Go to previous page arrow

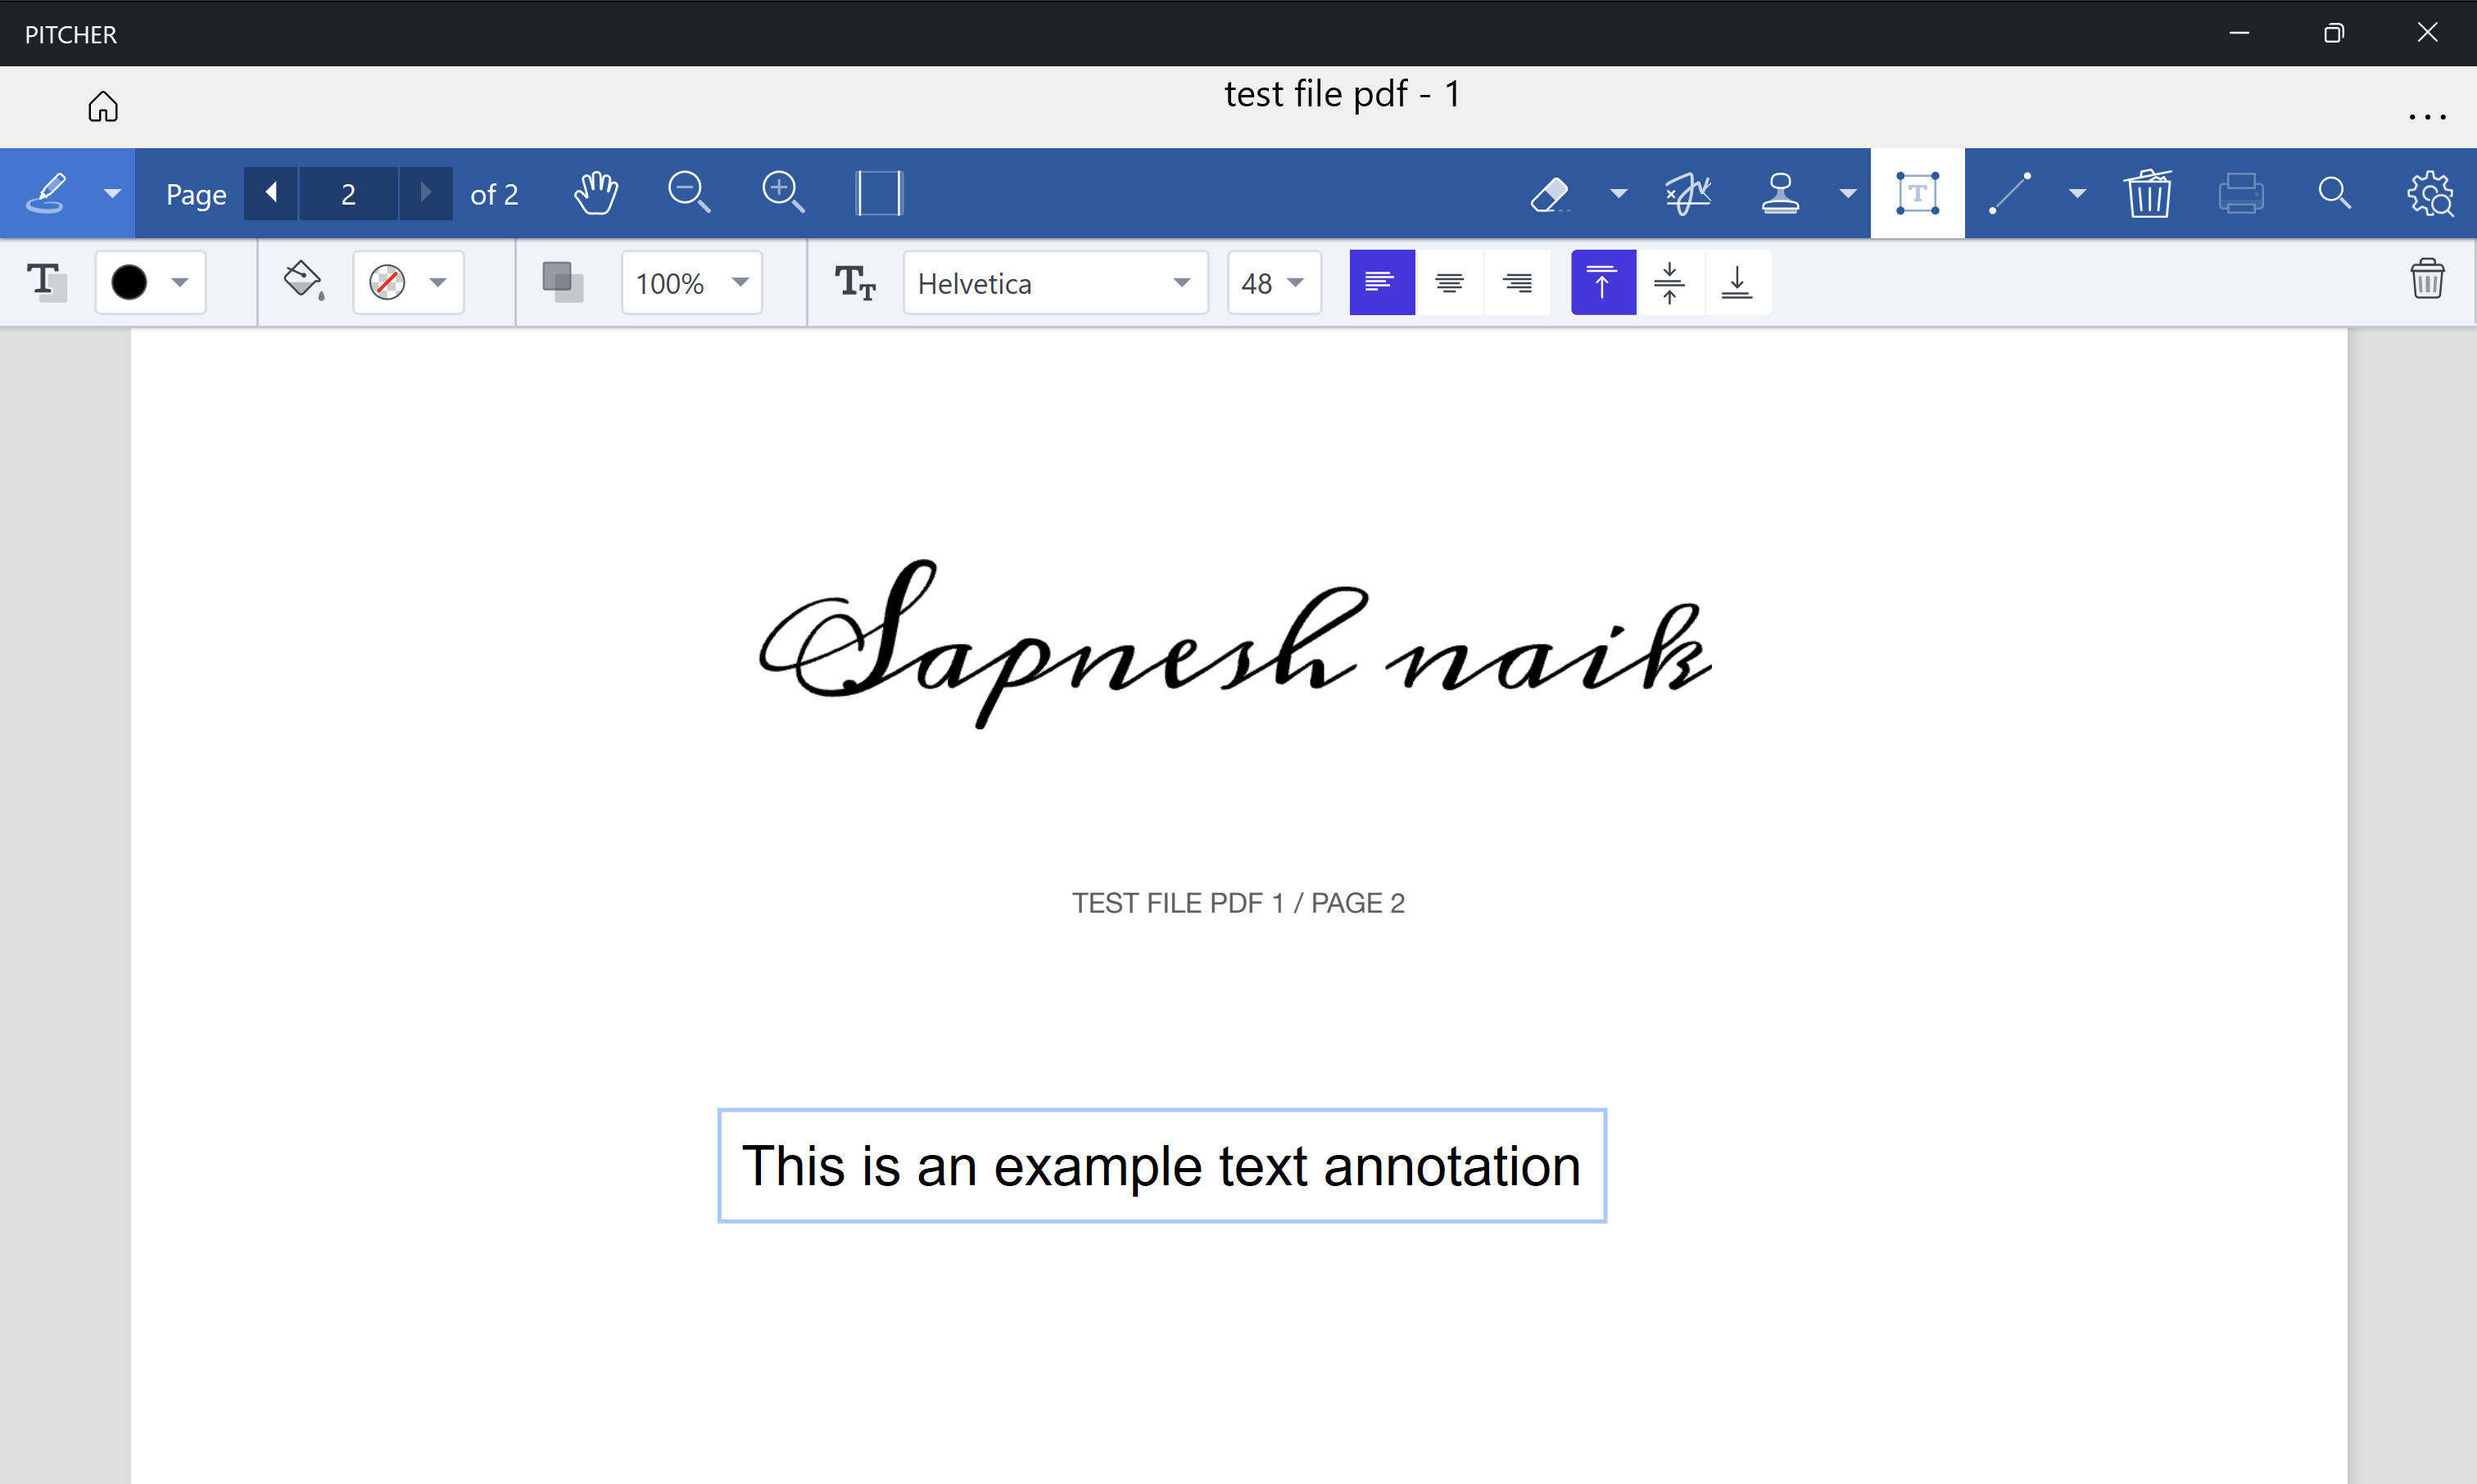click(x=271, y=193)
